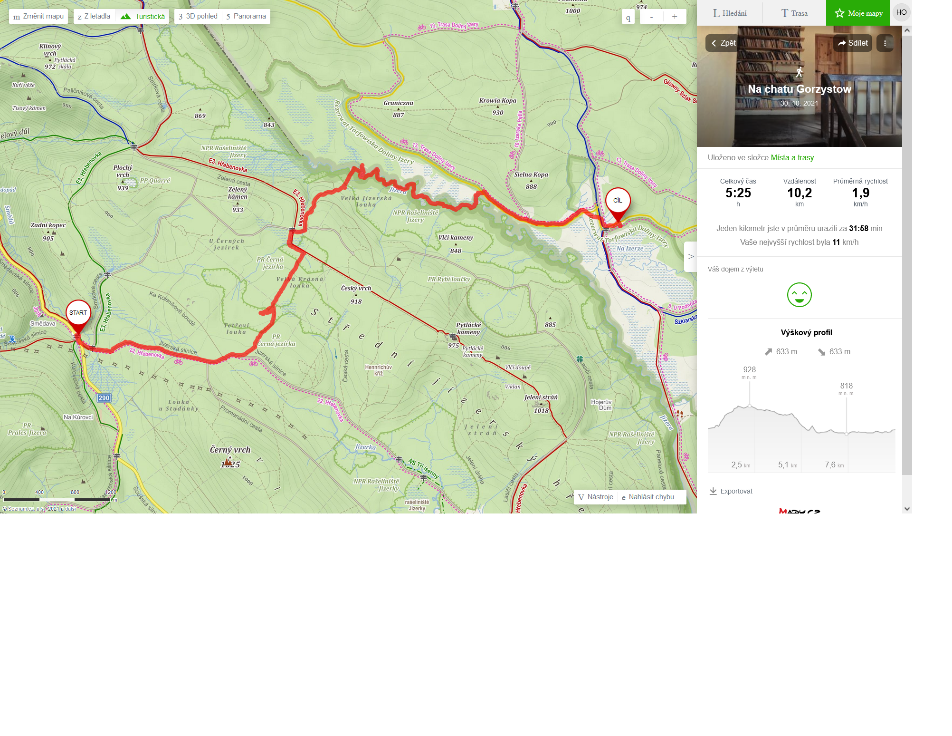This screenshot has height=736, width=952.
Task: Switch to the Hledání tab
Action: coord(730,13)
